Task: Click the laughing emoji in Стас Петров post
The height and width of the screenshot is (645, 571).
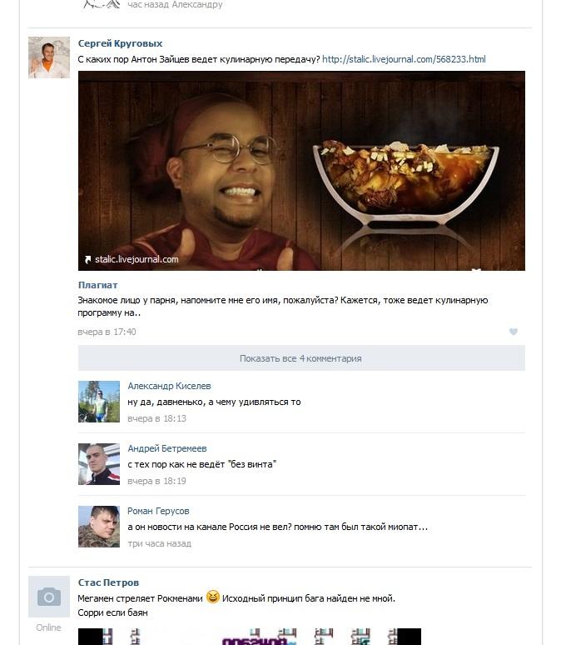Action: (213, 597)
